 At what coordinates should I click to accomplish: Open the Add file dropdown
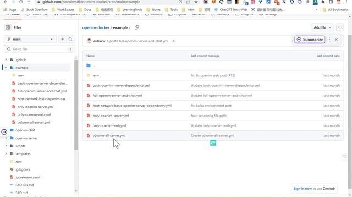322,28
